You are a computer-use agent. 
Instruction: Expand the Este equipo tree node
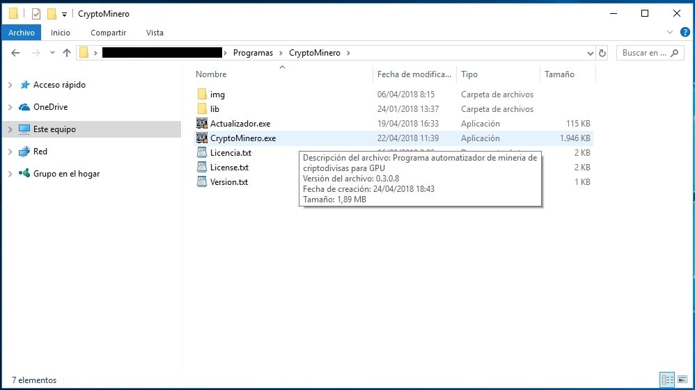10,129
